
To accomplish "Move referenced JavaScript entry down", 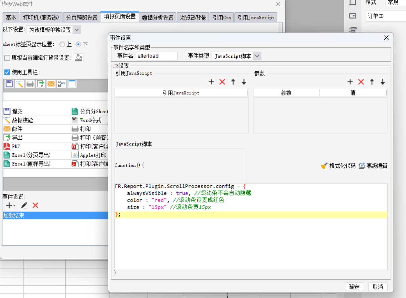I will 244,82.
